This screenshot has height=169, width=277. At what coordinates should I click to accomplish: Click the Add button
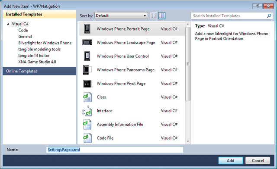(x=231, y=160)
